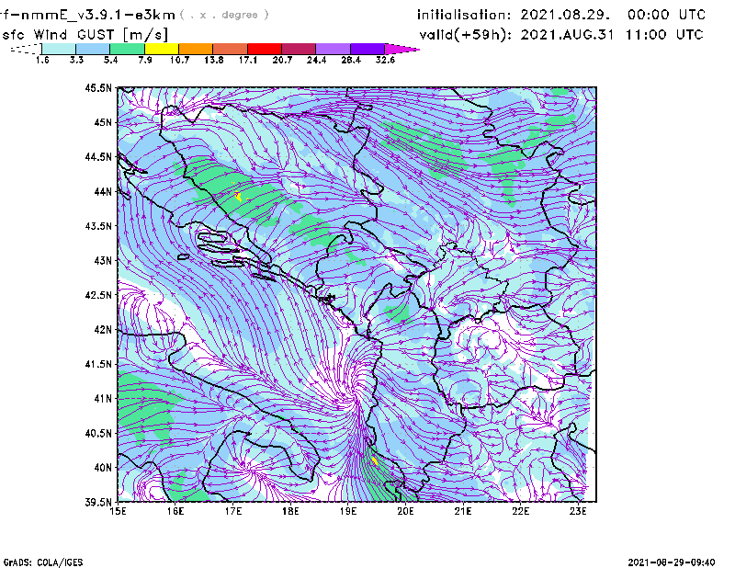735x568 pixels.
Task: Click the yellow gust spot near 40N 19.5E
Action: (375, 461)
